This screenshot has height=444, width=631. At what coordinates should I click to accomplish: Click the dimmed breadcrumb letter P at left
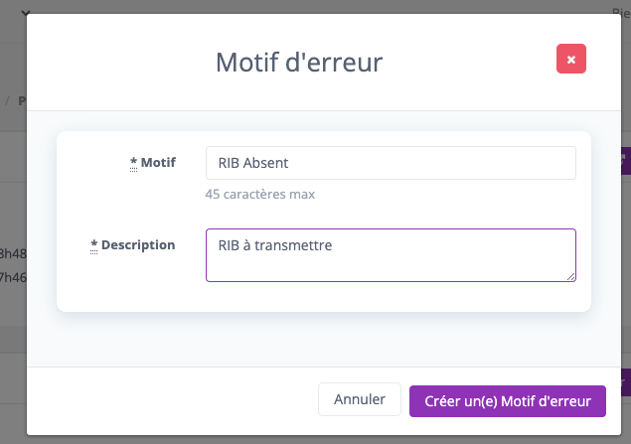[x=22, y=100]
